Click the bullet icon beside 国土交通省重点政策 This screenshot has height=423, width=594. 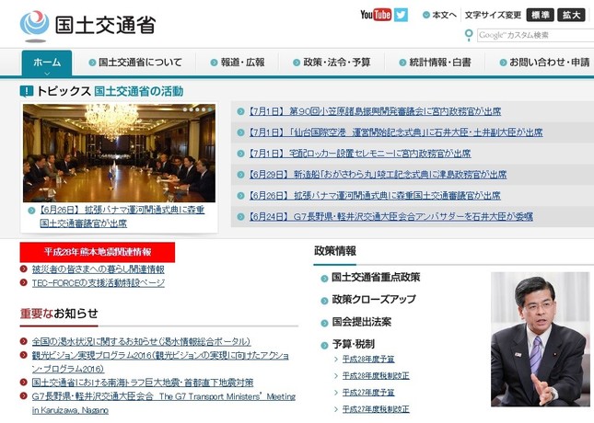(324, 279)
